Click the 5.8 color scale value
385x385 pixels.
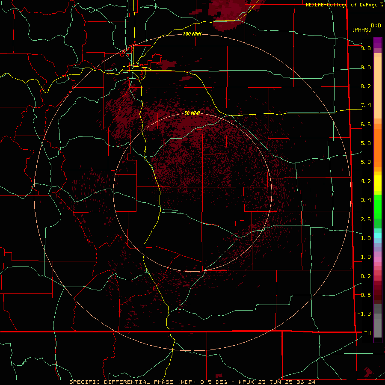366,143
